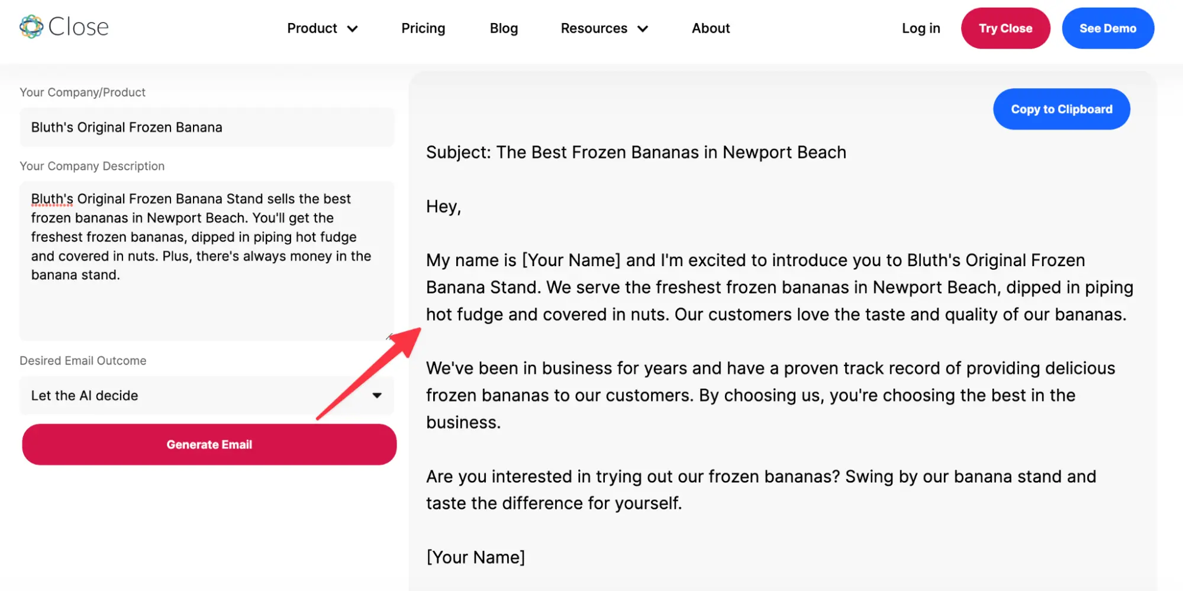1183x591 pixels.
Task: Open the Pricing page
Action: tap(423, 28)
